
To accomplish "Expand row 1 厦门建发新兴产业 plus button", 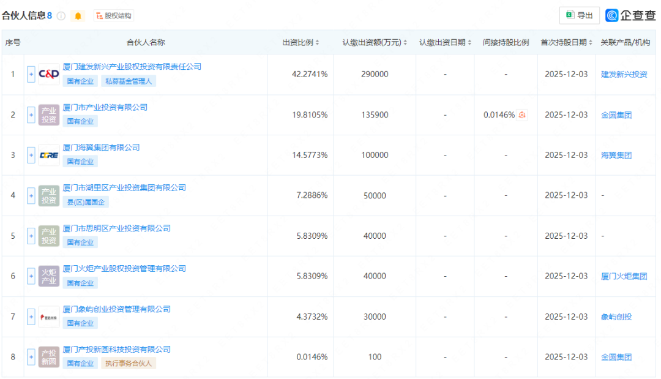I will pos(31,74).
